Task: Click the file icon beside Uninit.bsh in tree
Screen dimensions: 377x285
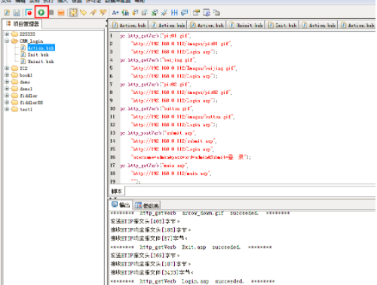Action: click(x=23, y=61)
